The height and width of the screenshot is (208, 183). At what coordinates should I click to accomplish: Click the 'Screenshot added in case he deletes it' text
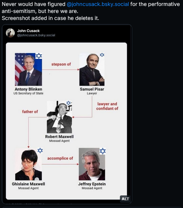tap(50, 18)
